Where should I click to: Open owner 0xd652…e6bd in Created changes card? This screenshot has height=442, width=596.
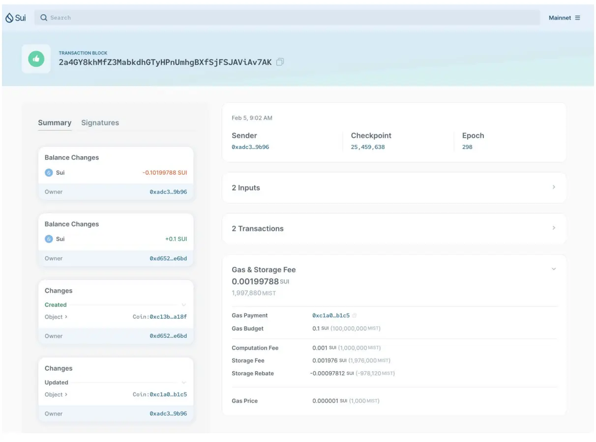click(168, 336)
